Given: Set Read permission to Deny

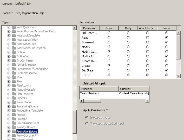Looking at the screenshot, I should click(x=128, y=38).
